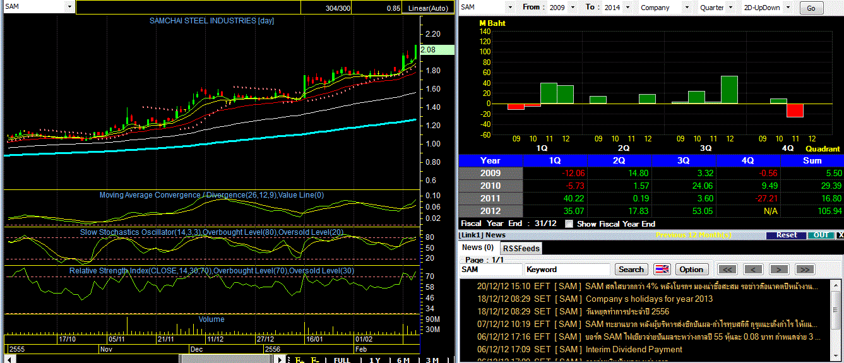Open the financials symbol SAM dropdown
844x363 pixels.
point(510,8)
